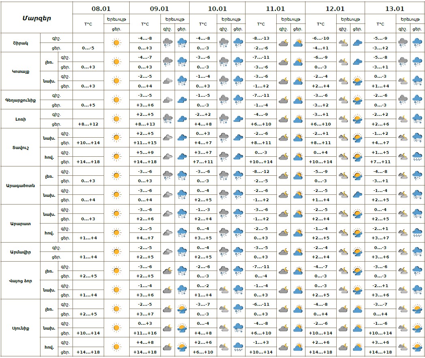Image resolution: width=425 pixels, height=358 pixels.
Task: Click the Գեղարքունիք region name
Action: click(x=21, y=100)
